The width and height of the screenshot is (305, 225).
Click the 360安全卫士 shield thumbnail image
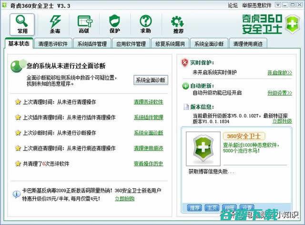[x=203, y=149]
